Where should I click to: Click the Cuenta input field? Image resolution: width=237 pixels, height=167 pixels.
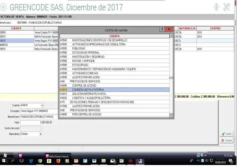pos(30,105)
